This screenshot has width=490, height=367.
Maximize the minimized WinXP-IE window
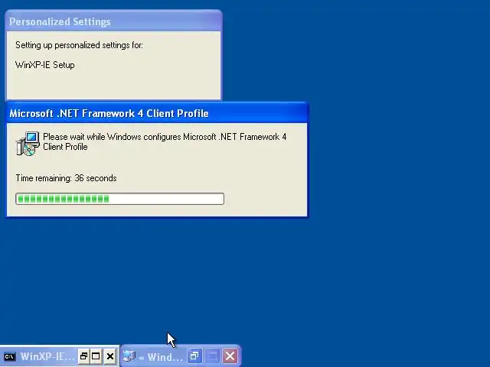pyautogui.click(x=96, y=356)
